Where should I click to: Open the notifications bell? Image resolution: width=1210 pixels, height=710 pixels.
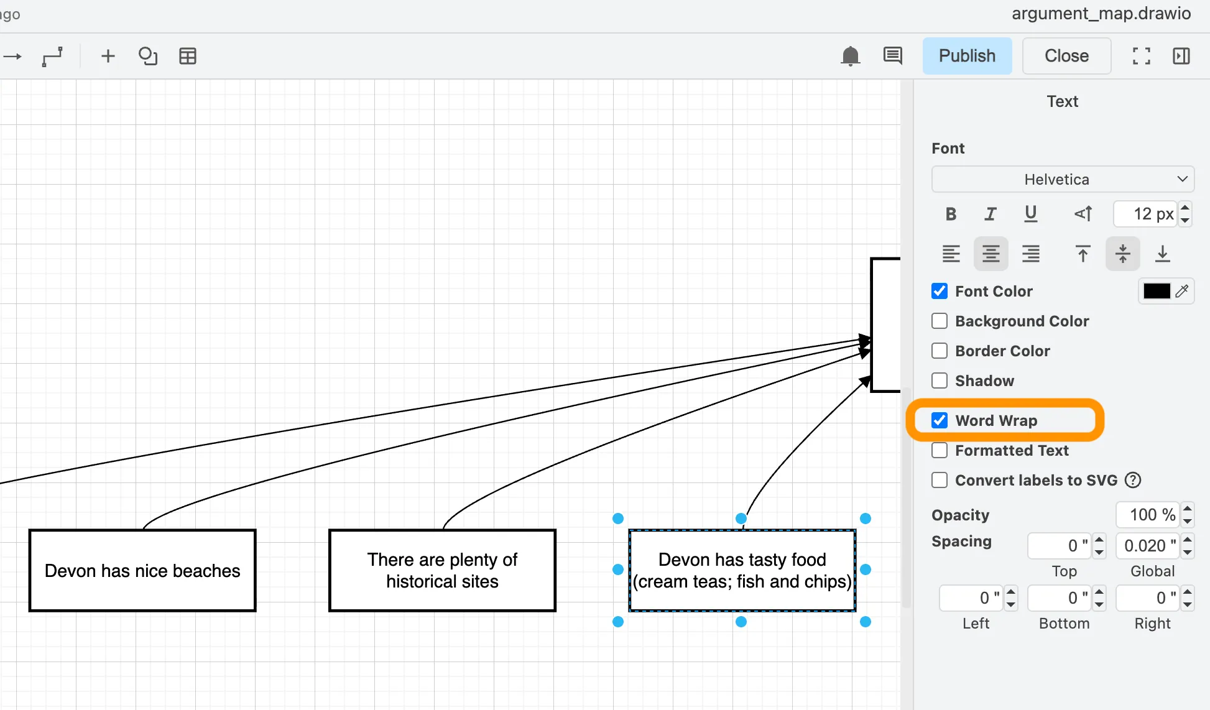(x=850, y=57)
